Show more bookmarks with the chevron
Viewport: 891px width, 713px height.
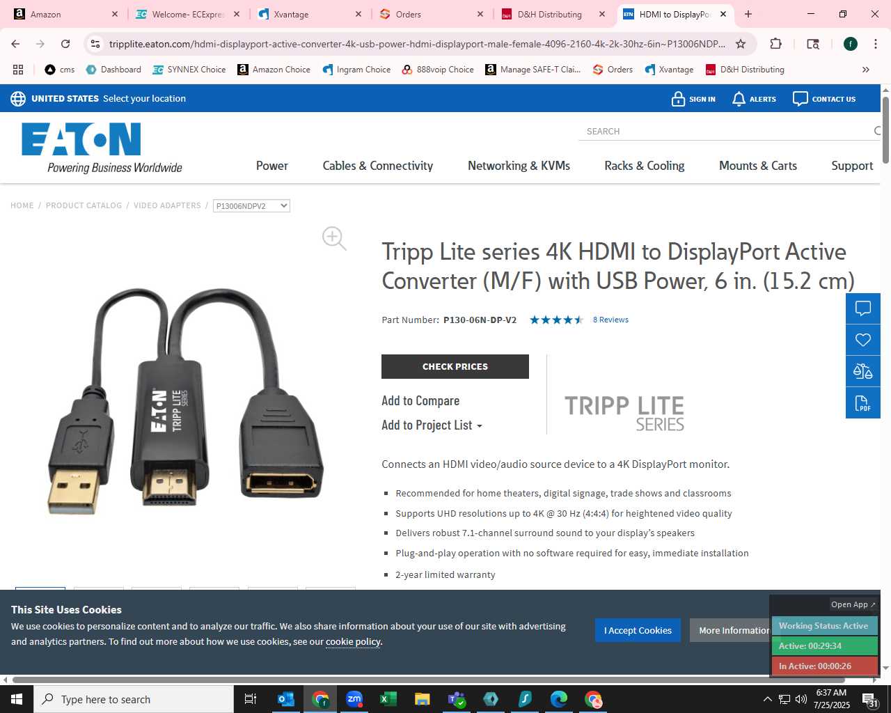(x=866, y=70)
